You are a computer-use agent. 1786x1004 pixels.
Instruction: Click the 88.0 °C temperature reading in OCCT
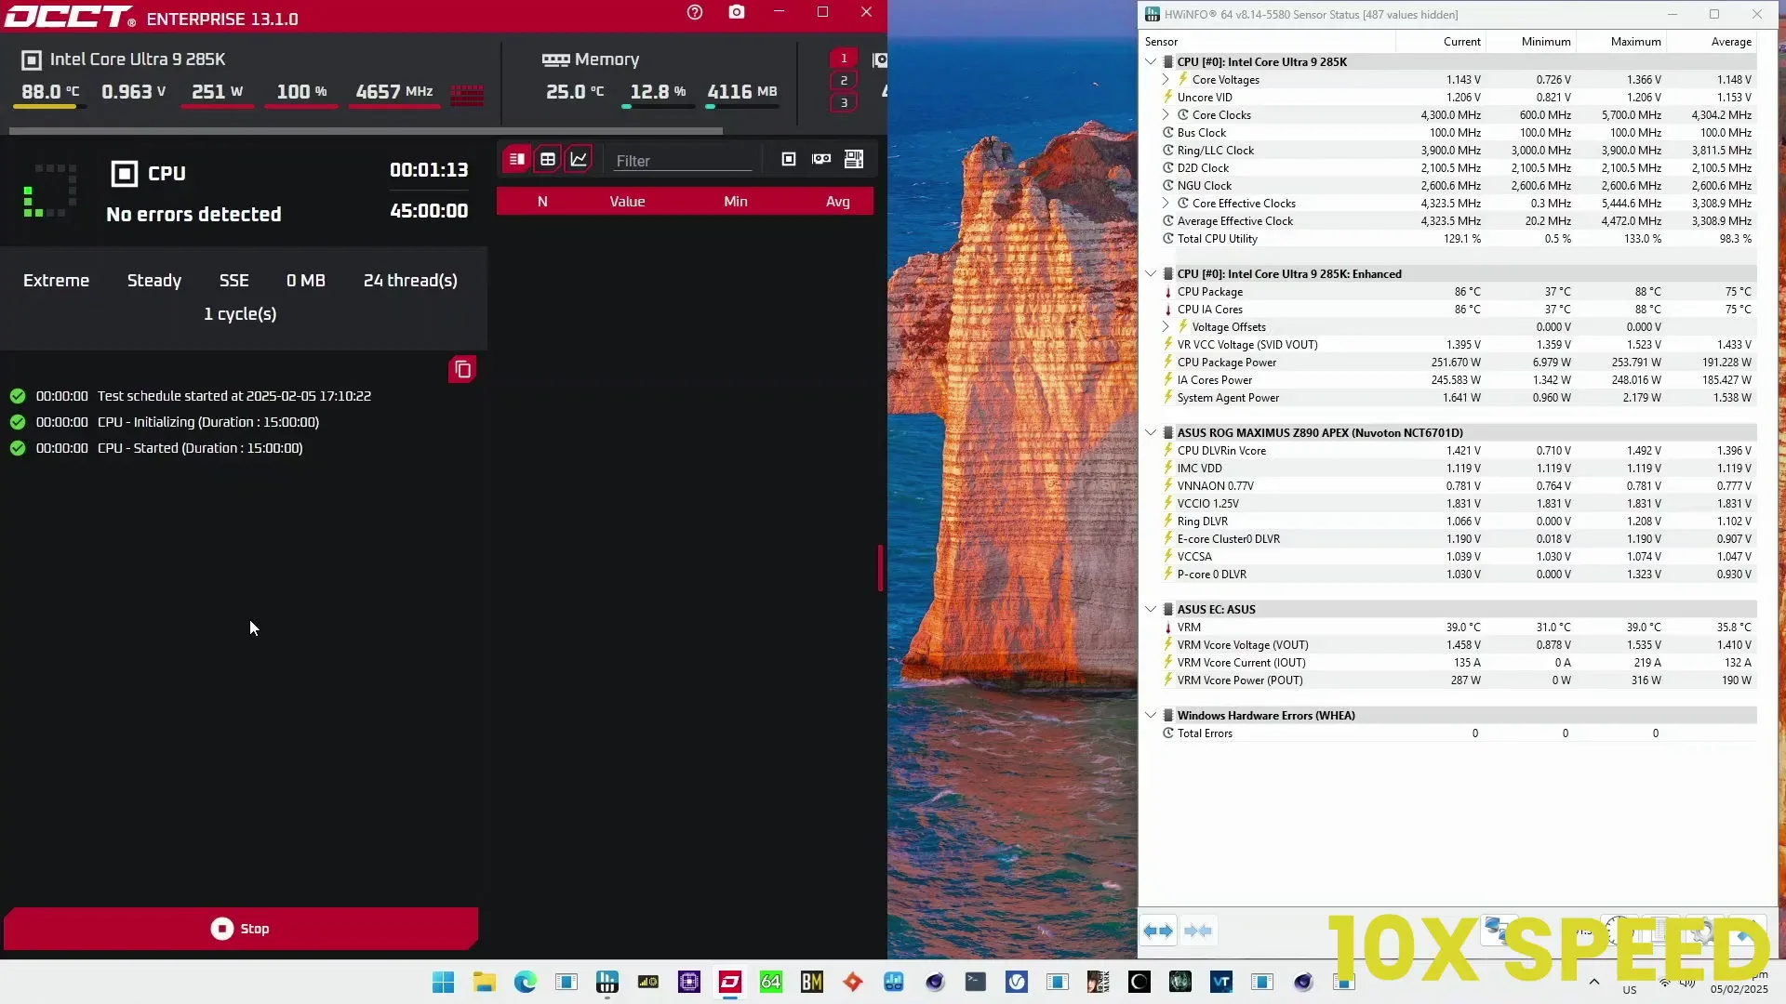coord(50,92)
